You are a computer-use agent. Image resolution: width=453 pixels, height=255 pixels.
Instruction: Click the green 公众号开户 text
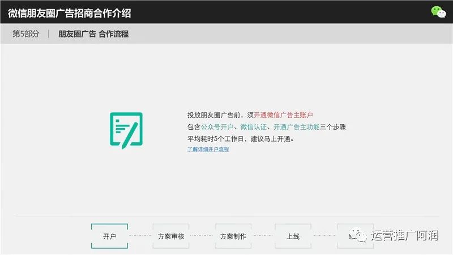coord(217,127)
